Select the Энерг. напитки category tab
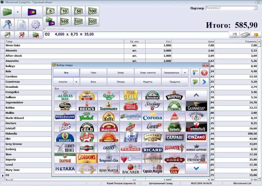The image size is (262, 186). pos(148,73)
